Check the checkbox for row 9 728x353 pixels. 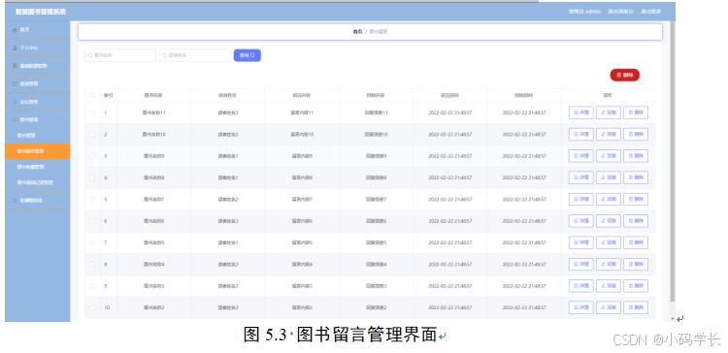(92, 286)
